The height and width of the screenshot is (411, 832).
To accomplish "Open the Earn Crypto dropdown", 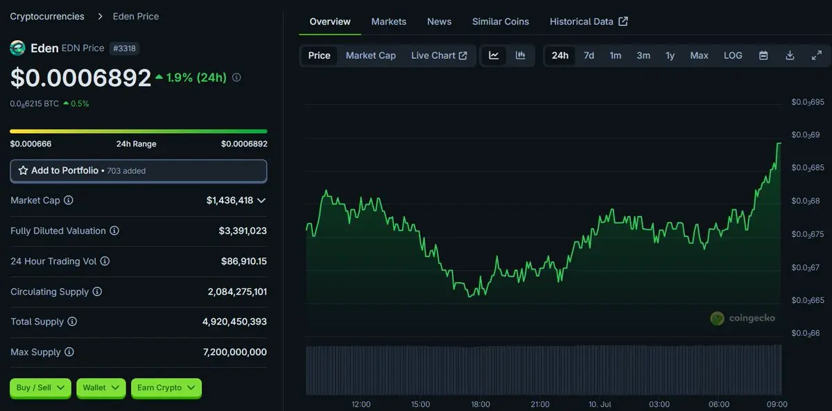I will 166,387.
